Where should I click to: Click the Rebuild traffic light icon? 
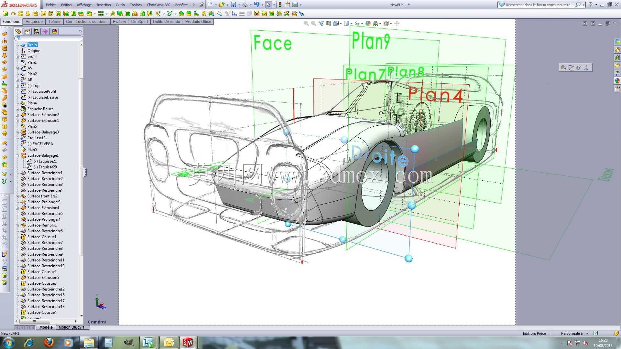(x=280, y=5)
